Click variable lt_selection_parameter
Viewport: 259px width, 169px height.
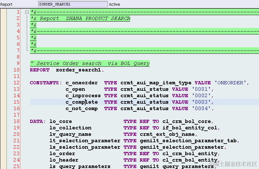click(x=85, y=141)
